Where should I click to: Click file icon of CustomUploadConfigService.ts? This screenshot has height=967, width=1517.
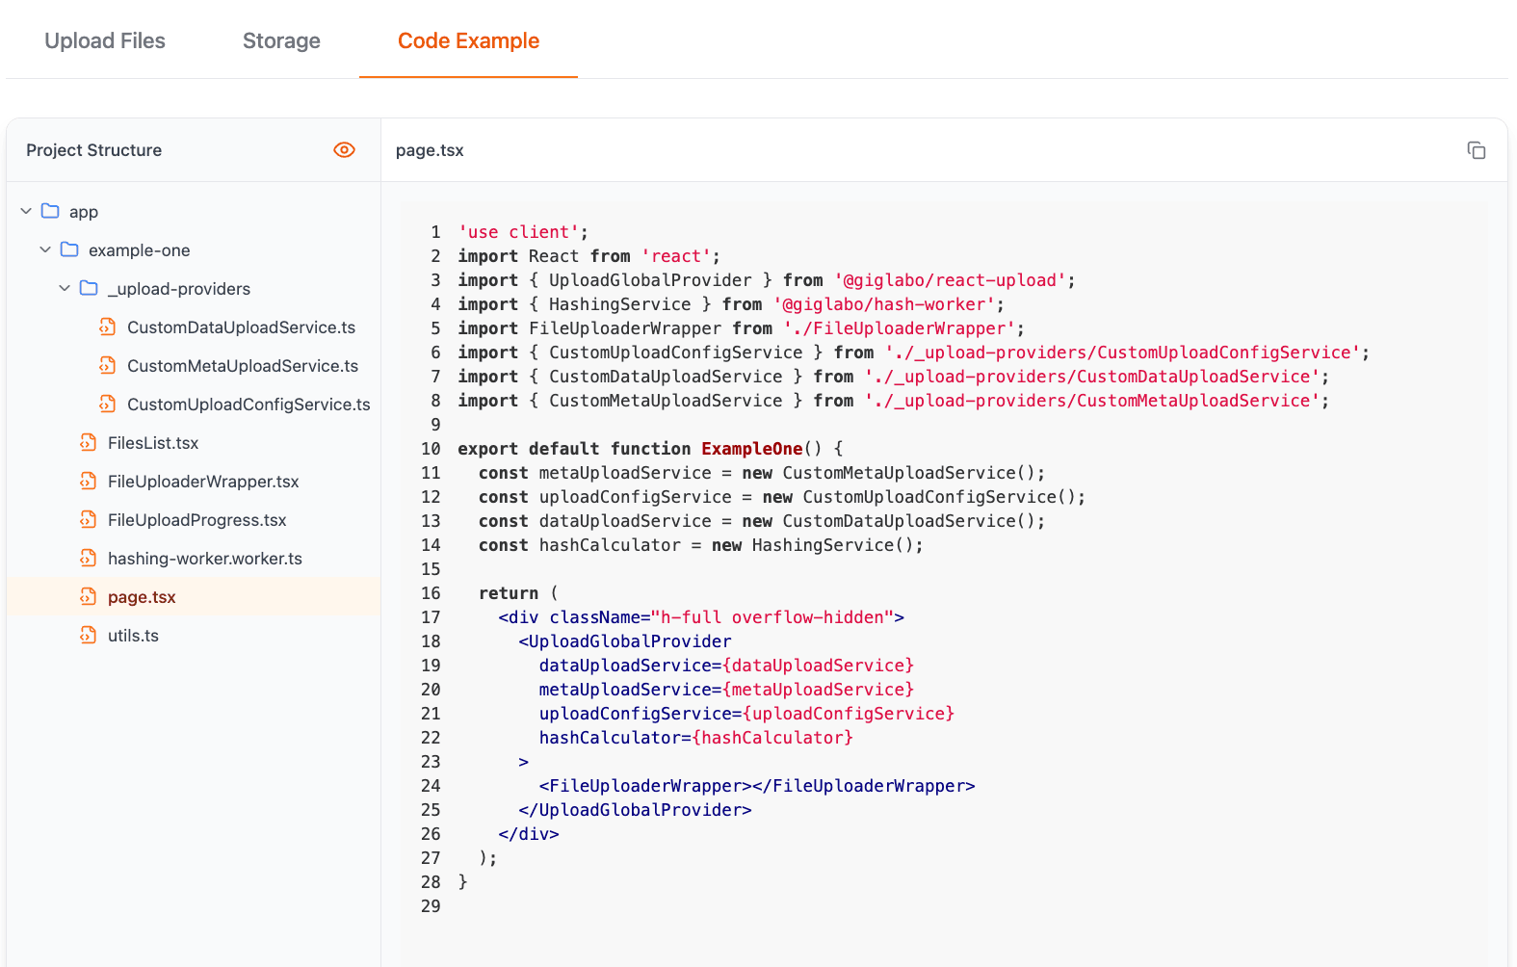click(x=108, y=405)
